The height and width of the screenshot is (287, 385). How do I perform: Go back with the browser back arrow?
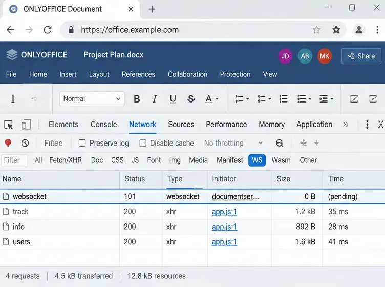10,30
